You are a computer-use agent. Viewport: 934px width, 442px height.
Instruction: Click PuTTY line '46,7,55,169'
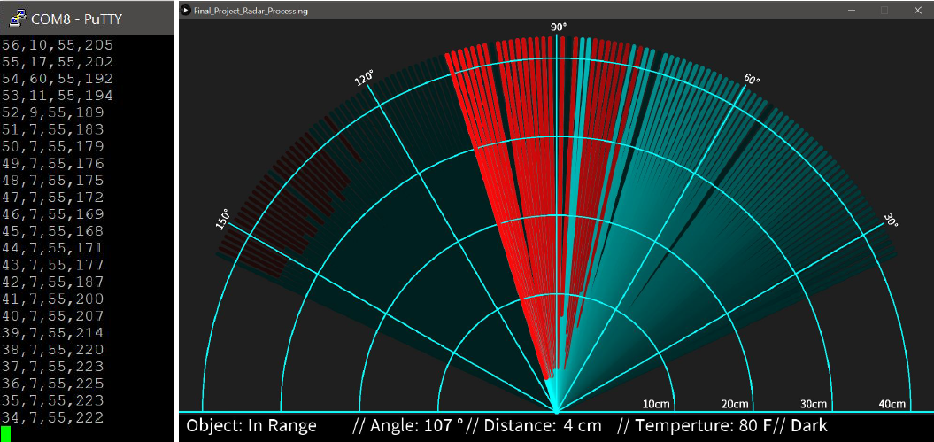53,213
